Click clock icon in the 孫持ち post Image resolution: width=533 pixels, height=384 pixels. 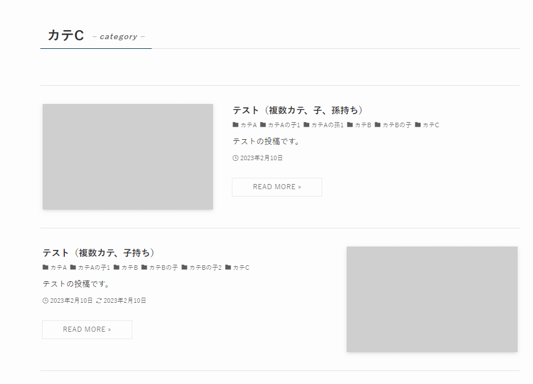point(235,158)
